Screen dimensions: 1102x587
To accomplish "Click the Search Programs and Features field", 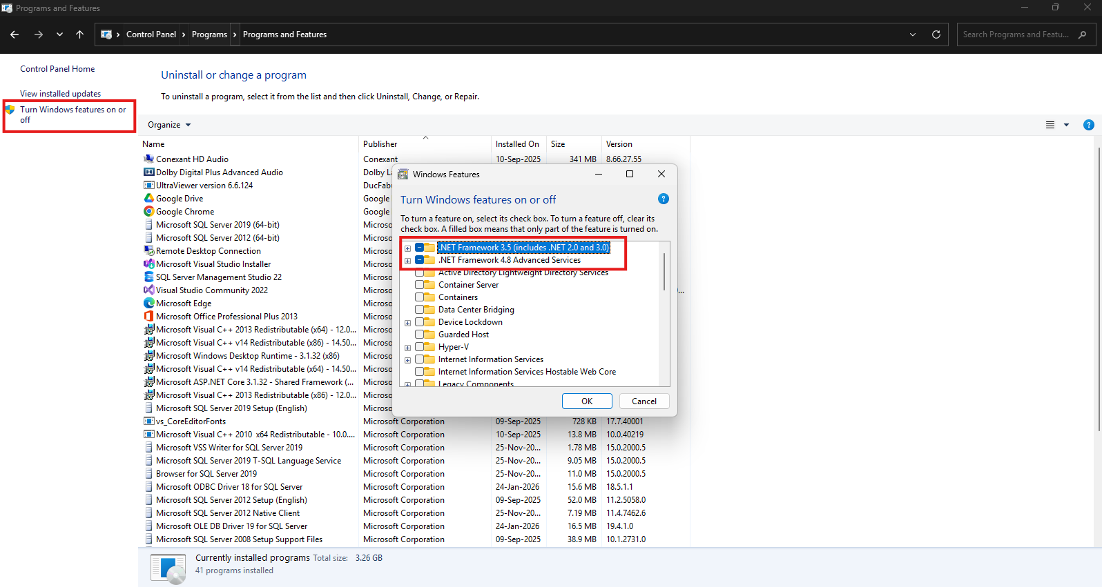I will pos(1016,34).
